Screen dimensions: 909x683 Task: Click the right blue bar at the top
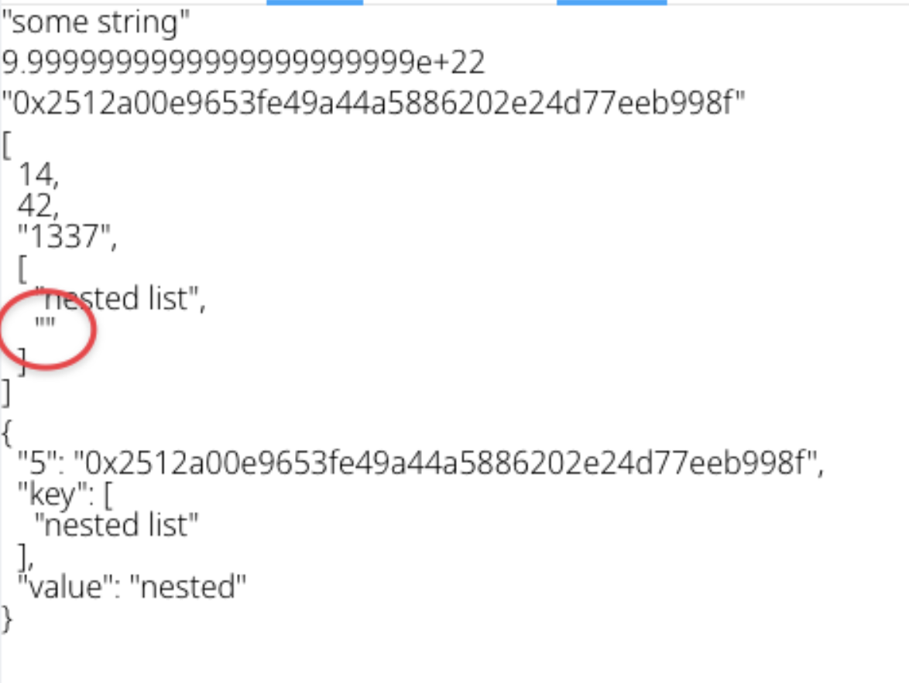coord(612,2)
